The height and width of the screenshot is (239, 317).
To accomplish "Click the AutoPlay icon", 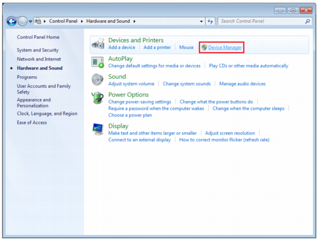I will [x=98, y=62].
